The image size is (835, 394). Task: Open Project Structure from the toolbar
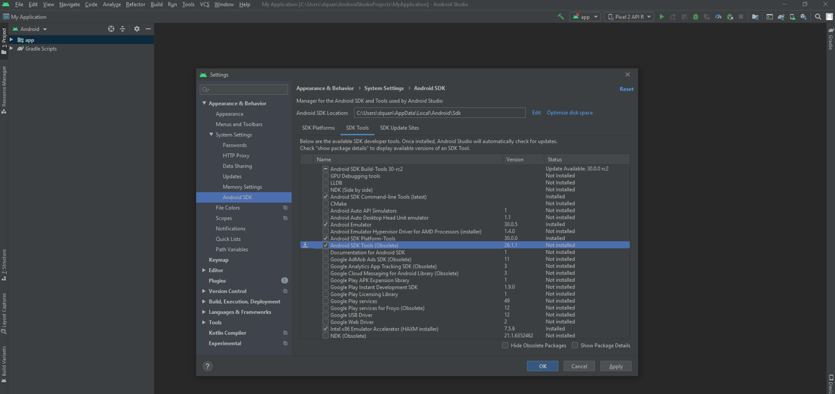coord(755,17)
